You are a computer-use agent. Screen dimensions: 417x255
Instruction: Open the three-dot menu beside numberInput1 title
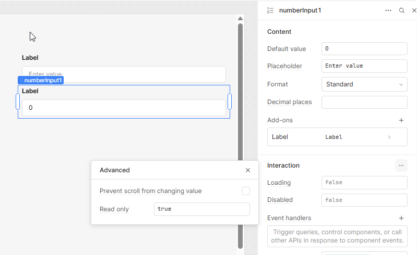click(388, 10)
